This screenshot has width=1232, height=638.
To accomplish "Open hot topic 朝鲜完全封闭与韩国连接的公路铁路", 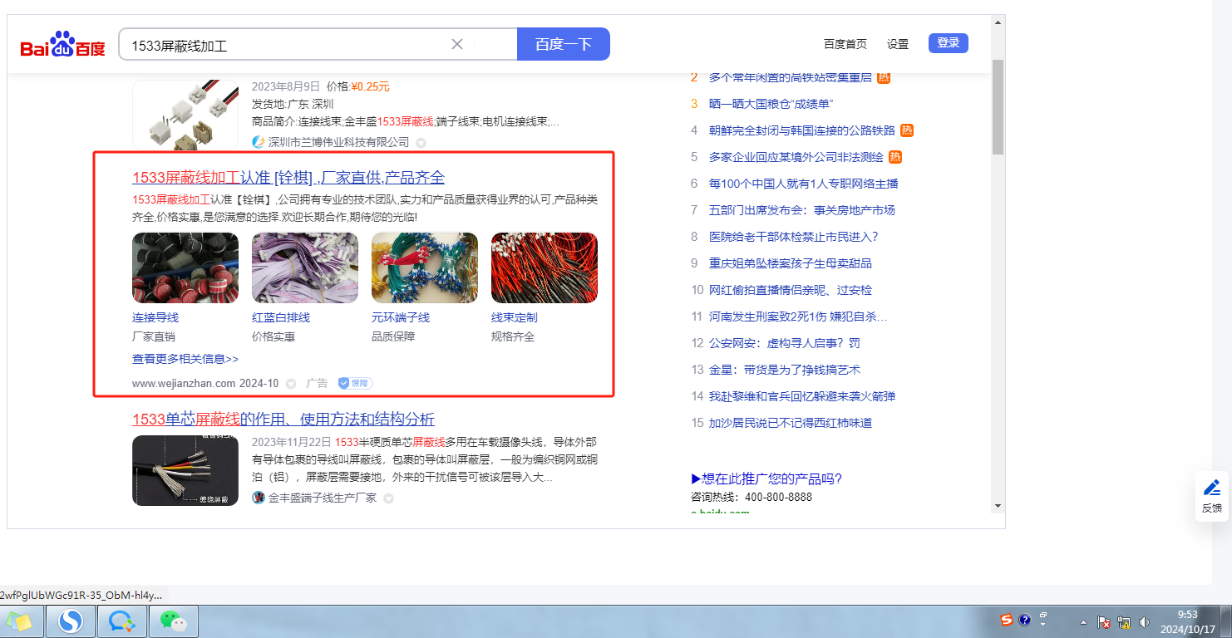I will [802, 130].
